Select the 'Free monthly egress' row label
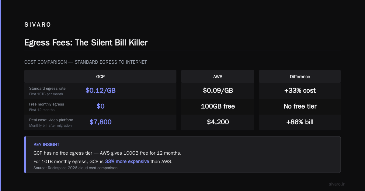The image size is (365, 191). (x=47, y=104)
